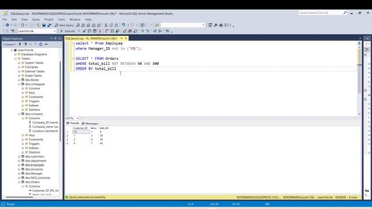Click the New Query toolbar button
Screen dimensions: 372x209
[65, 25]
